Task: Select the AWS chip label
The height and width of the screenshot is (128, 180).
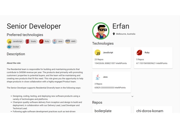Action: [x=73, y=41]
